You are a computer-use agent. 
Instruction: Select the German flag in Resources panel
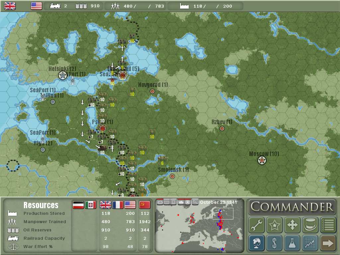tap(78, 205)
